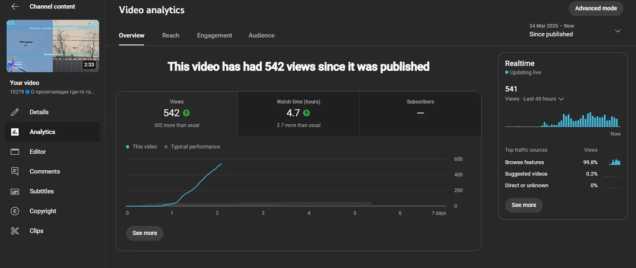Click the 600 y-axis label on chart
The width and height of the screenshot is (636, 268).
click(458, 159)
